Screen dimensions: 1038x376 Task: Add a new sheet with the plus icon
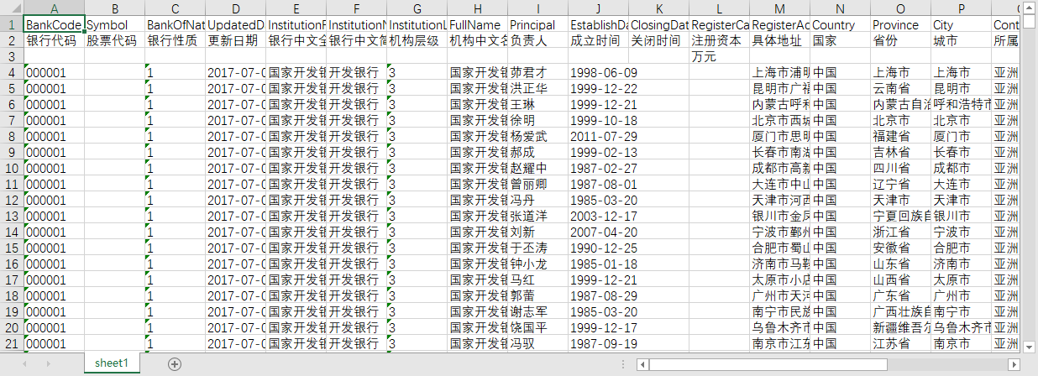(x=175, y=363)
